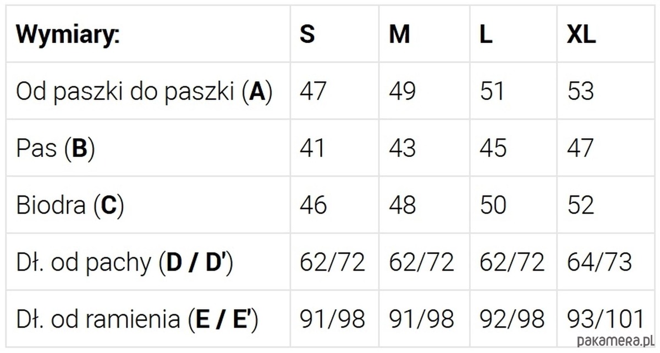Select the M size column header

[399, 35]
